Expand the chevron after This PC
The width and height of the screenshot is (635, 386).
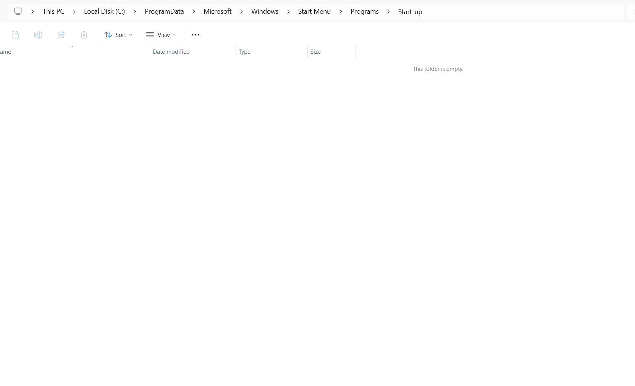pyautogui.click(x=74, y=11)
